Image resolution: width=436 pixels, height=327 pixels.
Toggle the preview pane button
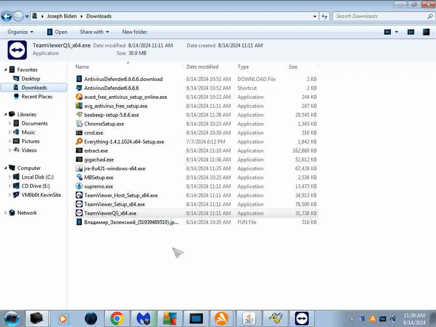click(x=411, y=32)
